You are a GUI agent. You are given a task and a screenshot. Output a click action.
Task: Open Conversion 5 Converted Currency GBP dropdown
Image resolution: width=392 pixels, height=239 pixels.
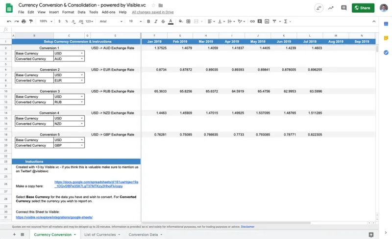click(82, 145)
